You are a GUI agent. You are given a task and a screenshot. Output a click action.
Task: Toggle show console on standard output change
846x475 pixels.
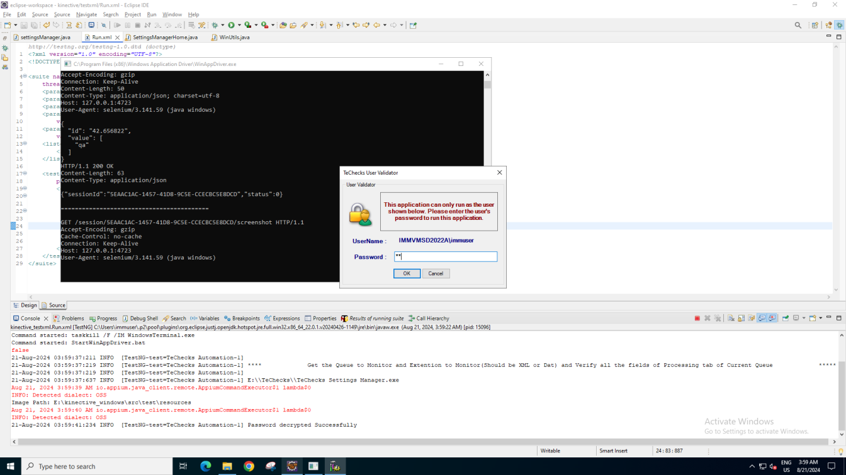click(x=762, y=319)
